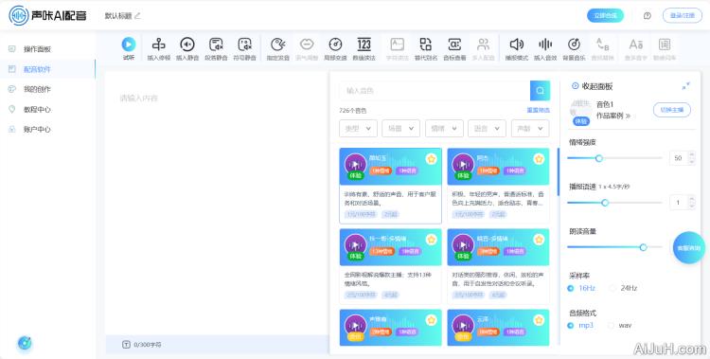Increase the 情绪强度 value stepper
The width and height of the screenshot is (710, 359).
[x=691, y=154]
